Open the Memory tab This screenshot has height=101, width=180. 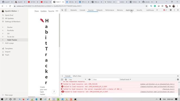120,10
